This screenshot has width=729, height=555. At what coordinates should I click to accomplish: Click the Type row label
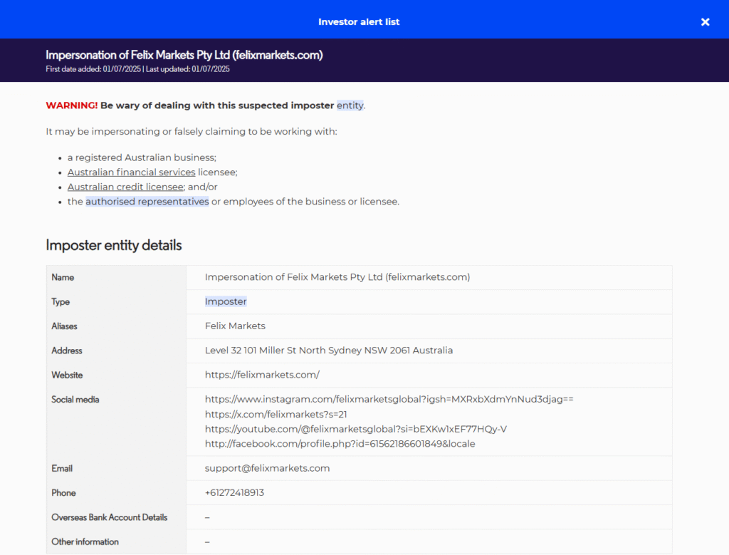coord(61,302)
